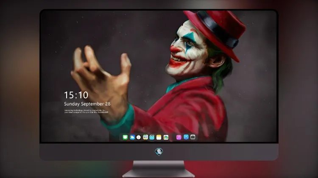Open the clapperboard video app in dock
This screenshot has width=318, height=178.
coord(152,137)
